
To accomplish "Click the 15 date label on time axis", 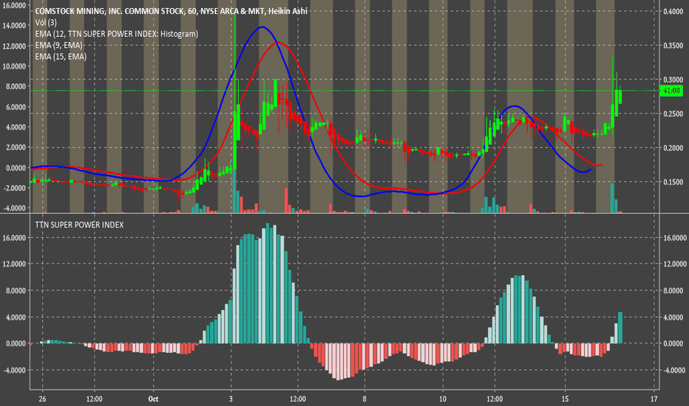I will click(565, 399).
